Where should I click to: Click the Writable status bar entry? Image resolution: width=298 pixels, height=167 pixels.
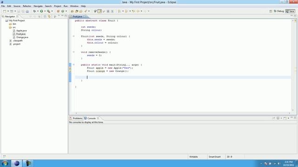pyautogui.click(x=194, y=157)
